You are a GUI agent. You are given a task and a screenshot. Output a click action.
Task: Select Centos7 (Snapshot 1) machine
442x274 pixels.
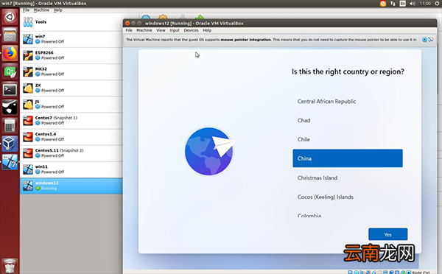pos(71,120)
